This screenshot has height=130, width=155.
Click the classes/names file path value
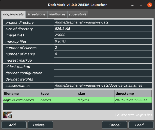pyautogui.click(x=103, y=86)
